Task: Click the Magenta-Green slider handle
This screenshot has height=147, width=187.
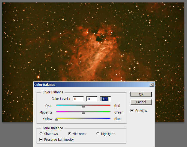Action: click(83, 113)
